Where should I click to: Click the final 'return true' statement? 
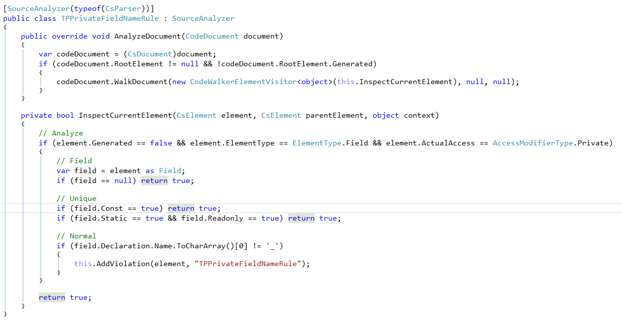tap(65, 297)
